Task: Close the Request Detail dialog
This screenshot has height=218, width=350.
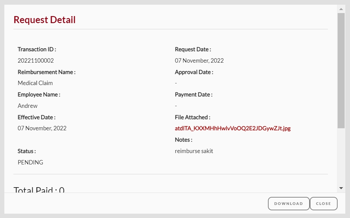Action: (x=324, y=204)
